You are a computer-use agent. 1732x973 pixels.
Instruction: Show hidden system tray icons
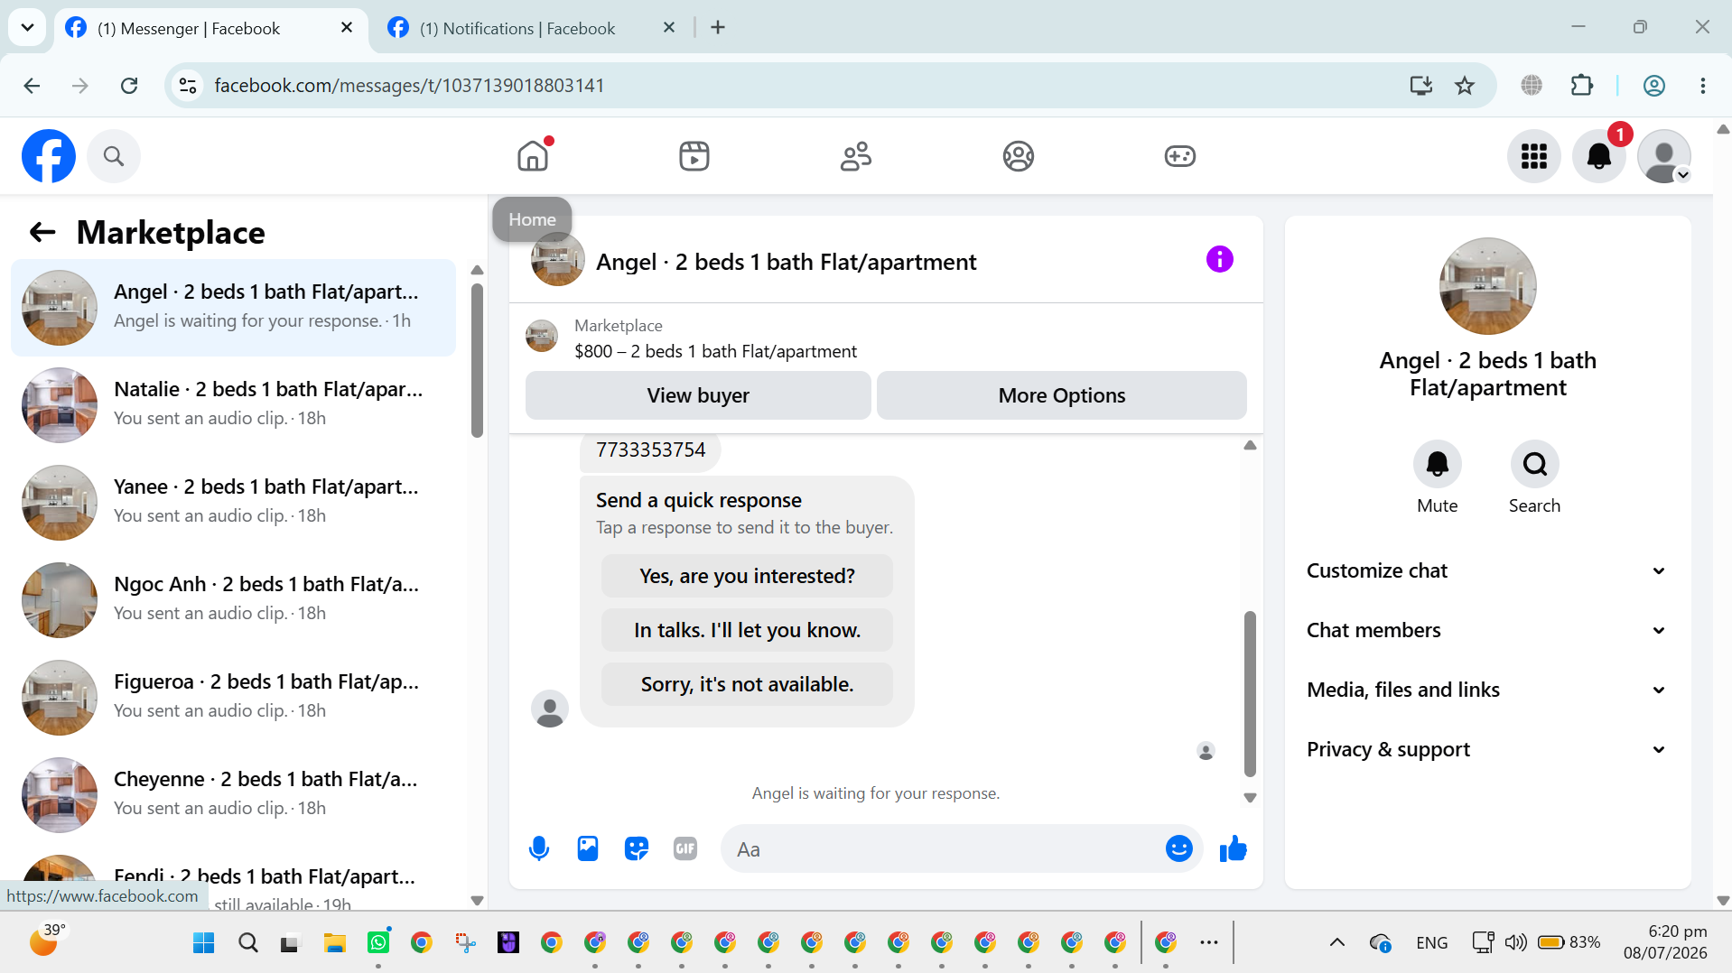[x=1337, y=943]
